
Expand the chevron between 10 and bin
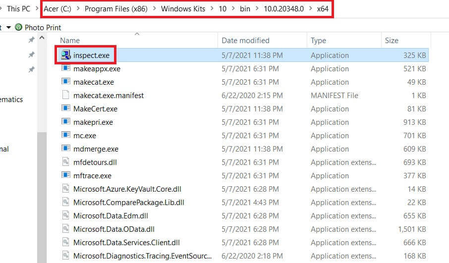[x=233, y=8]
